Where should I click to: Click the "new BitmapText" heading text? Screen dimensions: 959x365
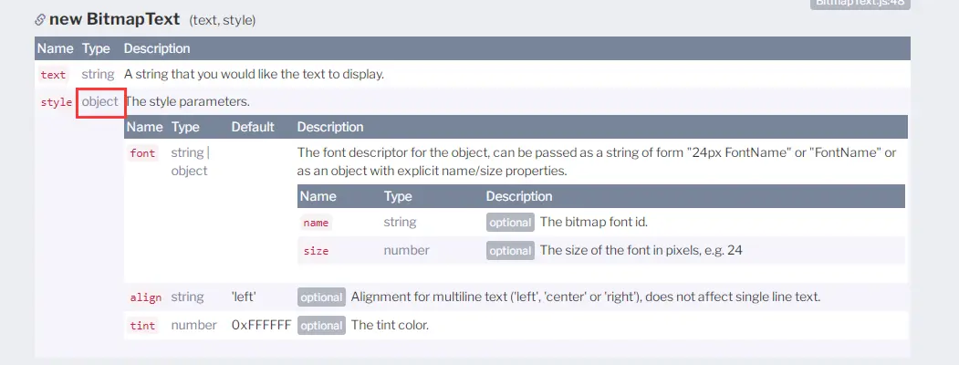click(114, 19)
